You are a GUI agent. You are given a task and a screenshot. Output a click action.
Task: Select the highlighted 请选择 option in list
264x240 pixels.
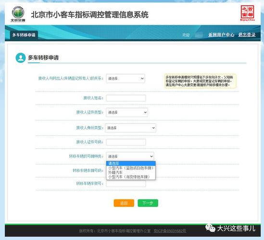click(131, 163)
